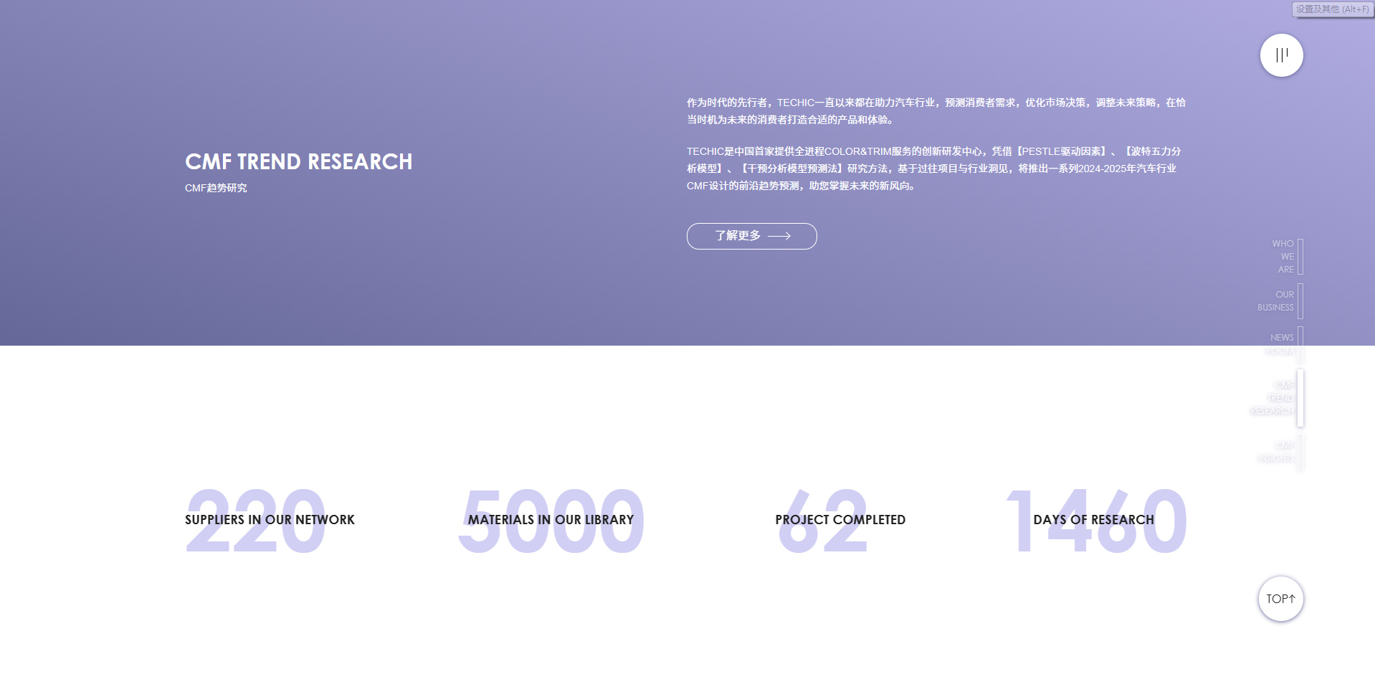1375x692 pixels.
Task: Click DAYS OF RESEARCH label
Action: click(x=1093, y=520)
